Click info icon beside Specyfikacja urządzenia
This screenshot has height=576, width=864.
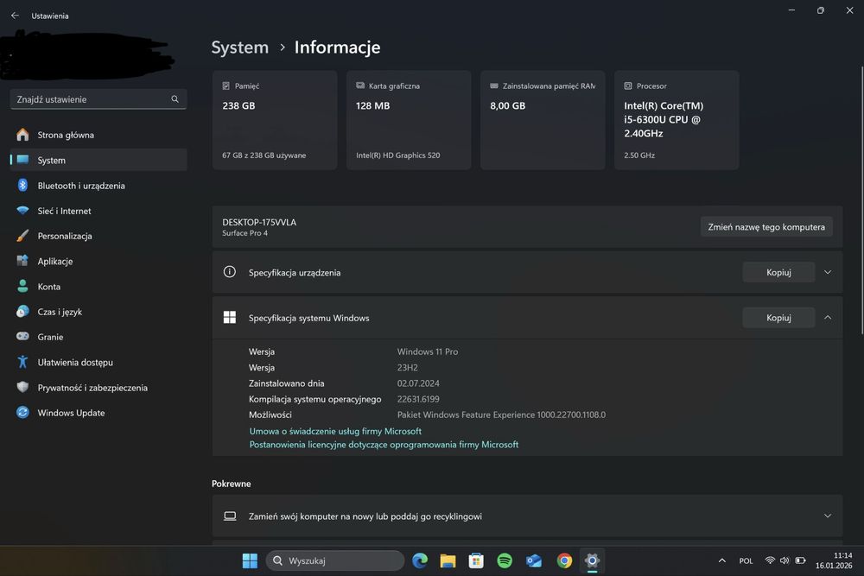229,272
